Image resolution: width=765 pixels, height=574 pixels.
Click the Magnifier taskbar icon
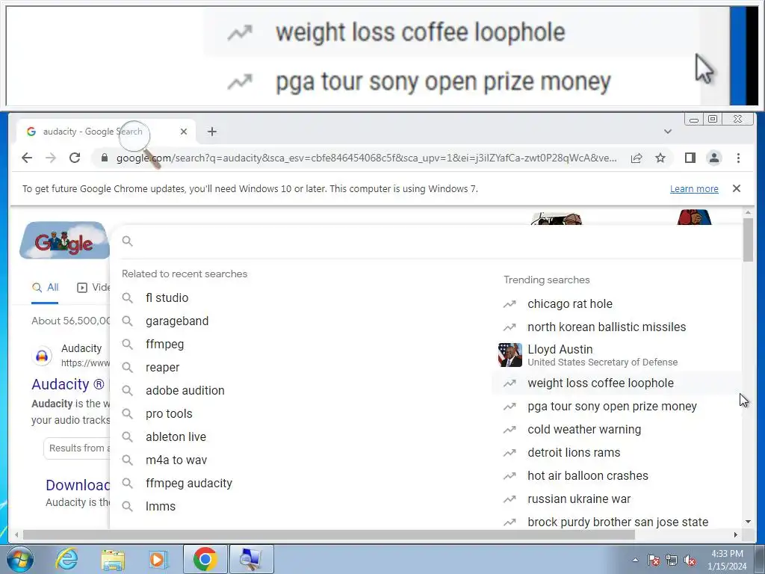point(251,559)
